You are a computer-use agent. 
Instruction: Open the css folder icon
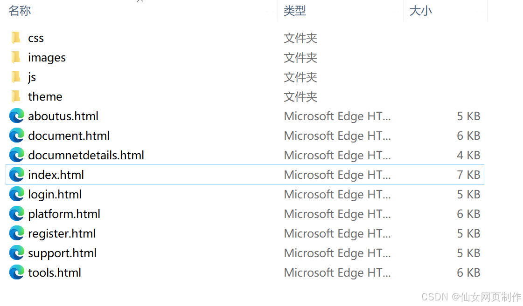[x=16, y=38]
